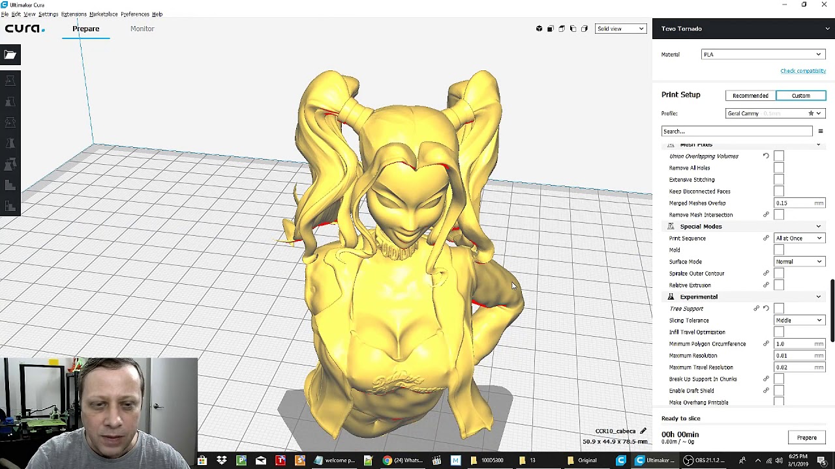835x469 pixels.
Task: Switch to the Monitor tab
Action: click(142, 29)
